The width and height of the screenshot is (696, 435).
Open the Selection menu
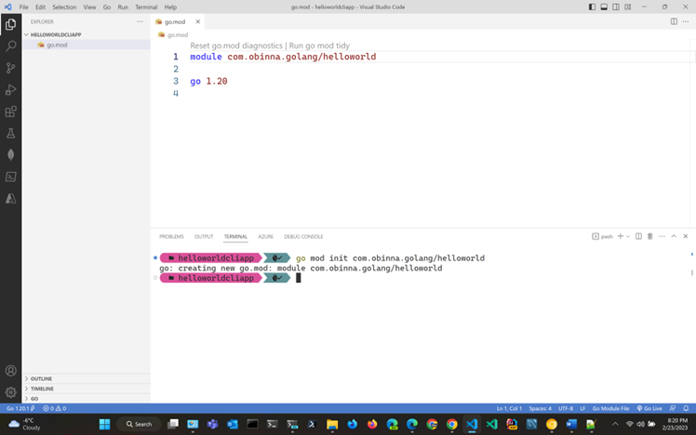(x=64, y=7)
